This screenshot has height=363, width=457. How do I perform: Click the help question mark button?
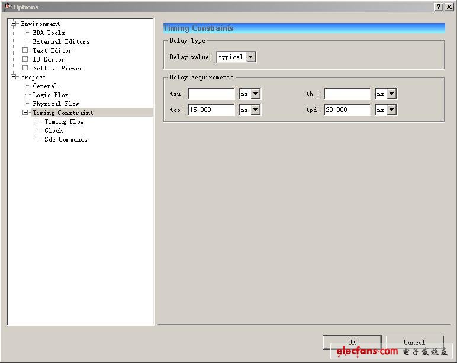point(439,7)
